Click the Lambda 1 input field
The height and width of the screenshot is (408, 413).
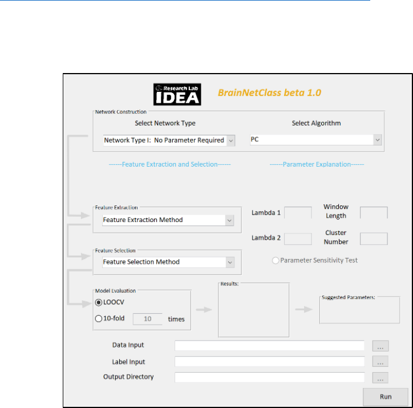298,213
